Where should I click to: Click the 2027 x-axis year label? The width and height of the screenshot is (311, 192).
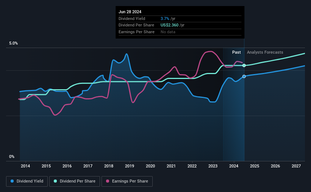point(296,166)
